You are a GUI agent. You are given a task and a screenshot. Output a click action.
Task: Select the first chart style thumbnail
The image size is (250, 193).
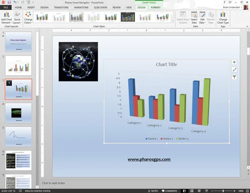[42, 17]
